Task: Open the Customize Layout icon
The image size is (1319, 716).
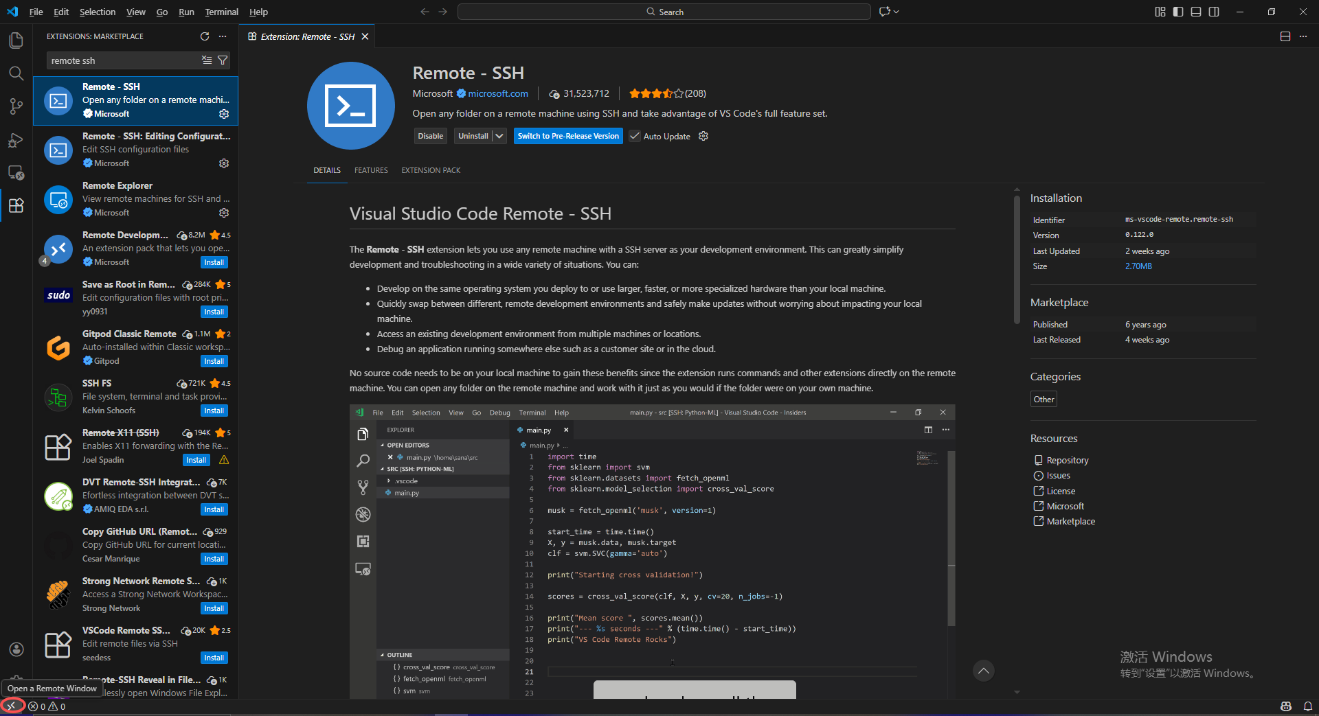Action: tap(1160, 12)
